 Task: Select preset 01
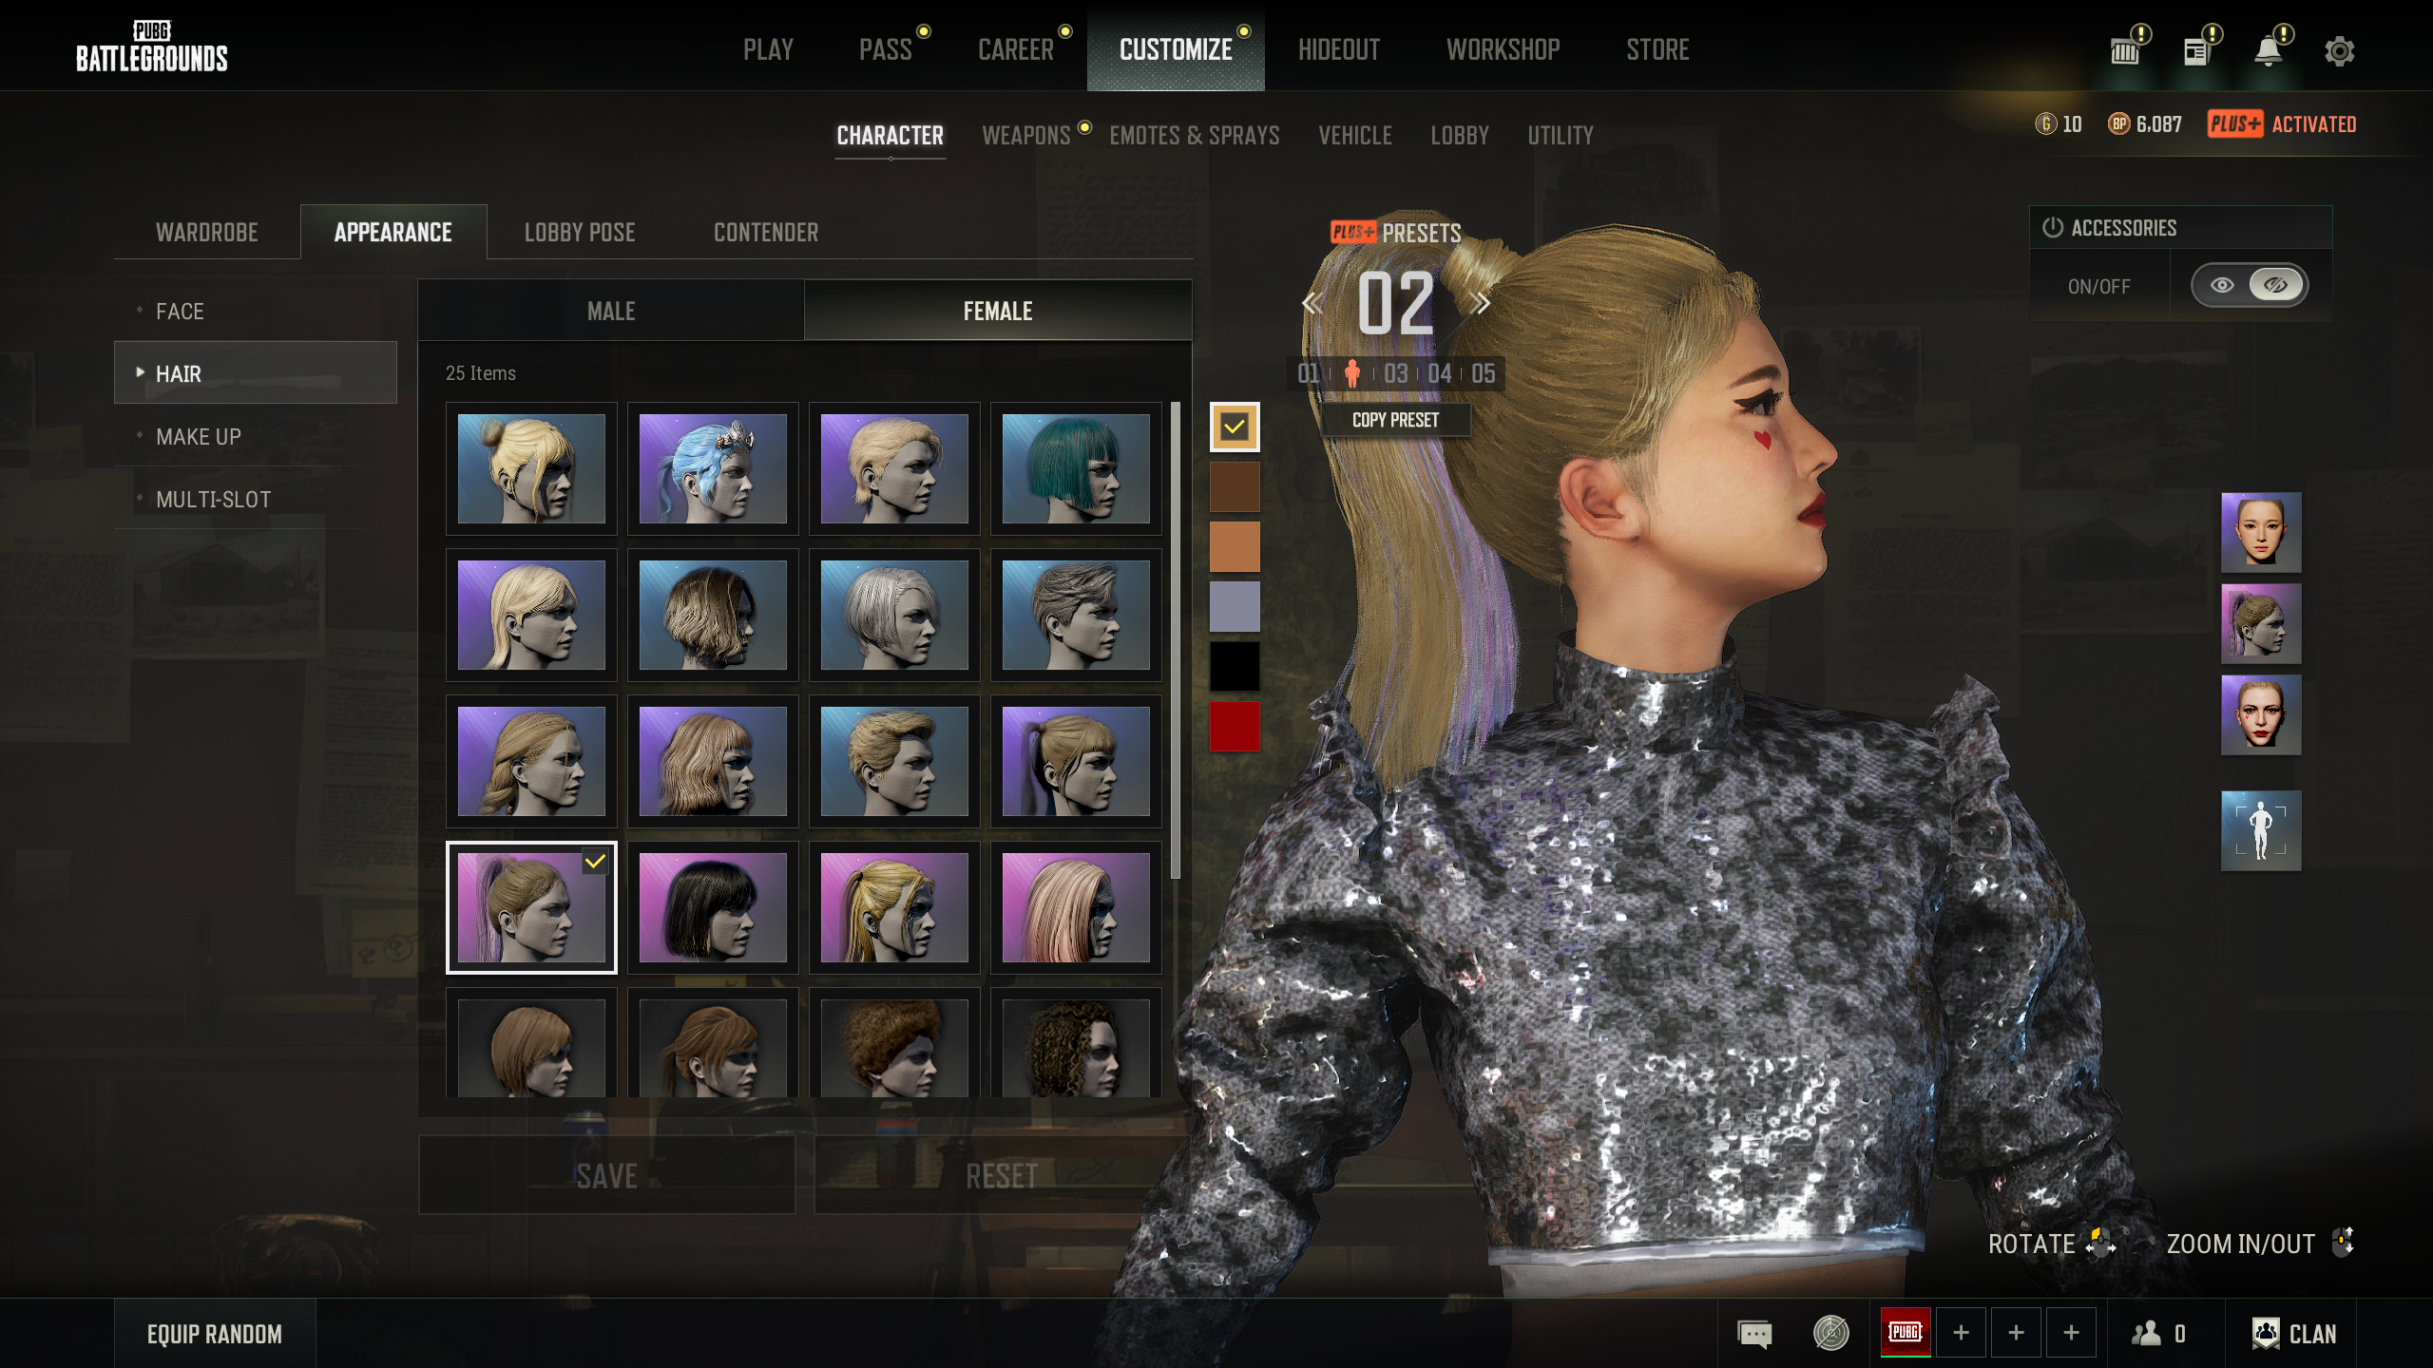point(1309,374)
